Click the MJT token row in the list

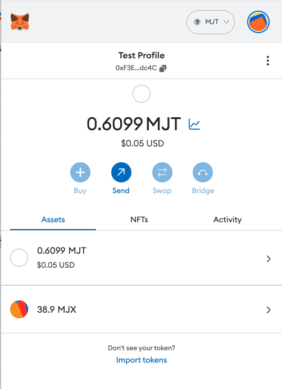tap(142, 258)
